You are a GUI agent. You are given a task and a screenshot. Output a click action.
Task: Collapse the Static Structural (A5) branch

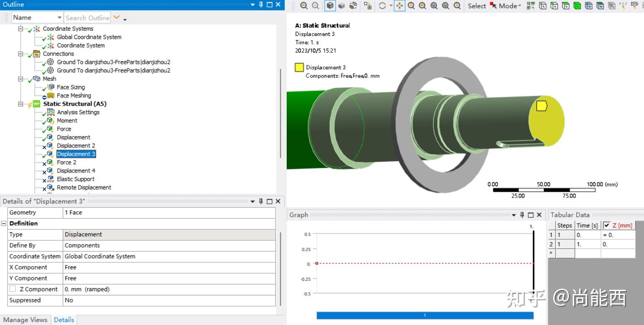(x=21, y=104)
